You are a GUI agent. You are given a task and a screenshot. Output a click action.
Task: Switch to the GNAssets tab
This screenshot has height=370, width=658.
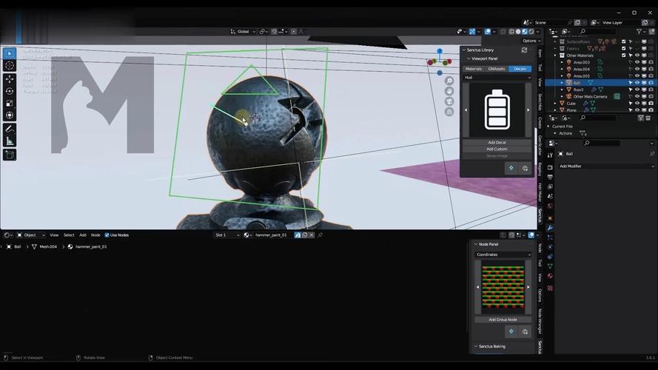497,69
